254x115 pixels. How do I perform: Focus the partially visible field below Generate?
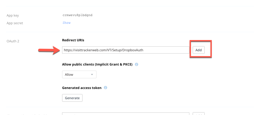pyautogui.click(x=126, y=114)
